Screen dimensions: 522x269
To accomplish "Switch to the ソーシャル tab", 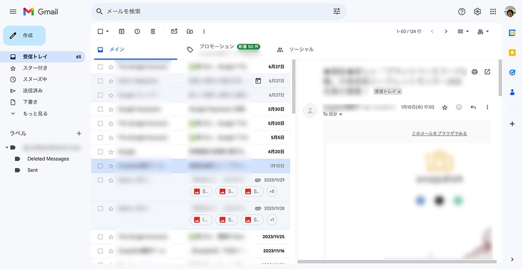I will (x=302, y=49).
